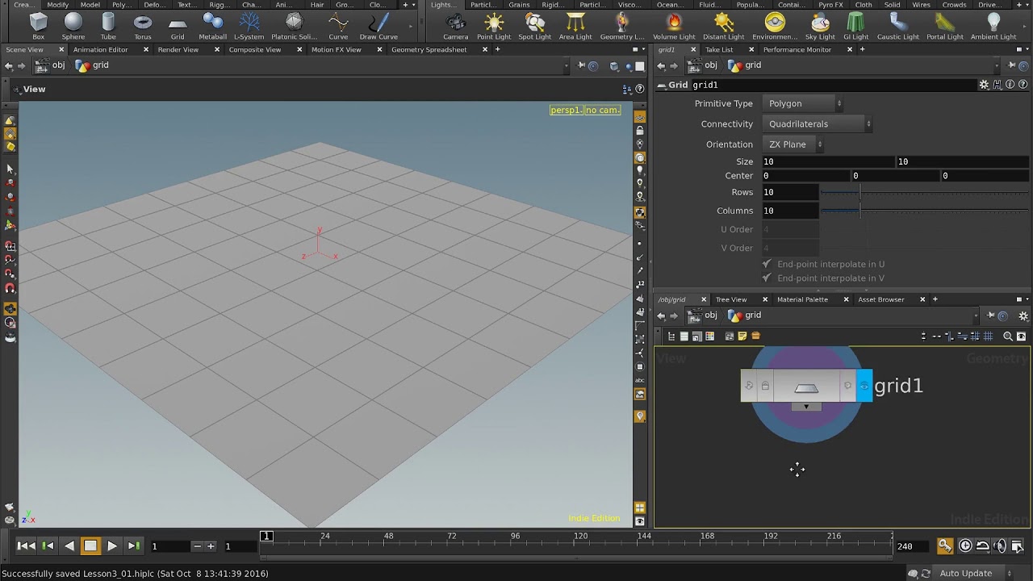Select the Draw Curve tool
This screenshot has width=1033, height=581.
click(378, 26)
